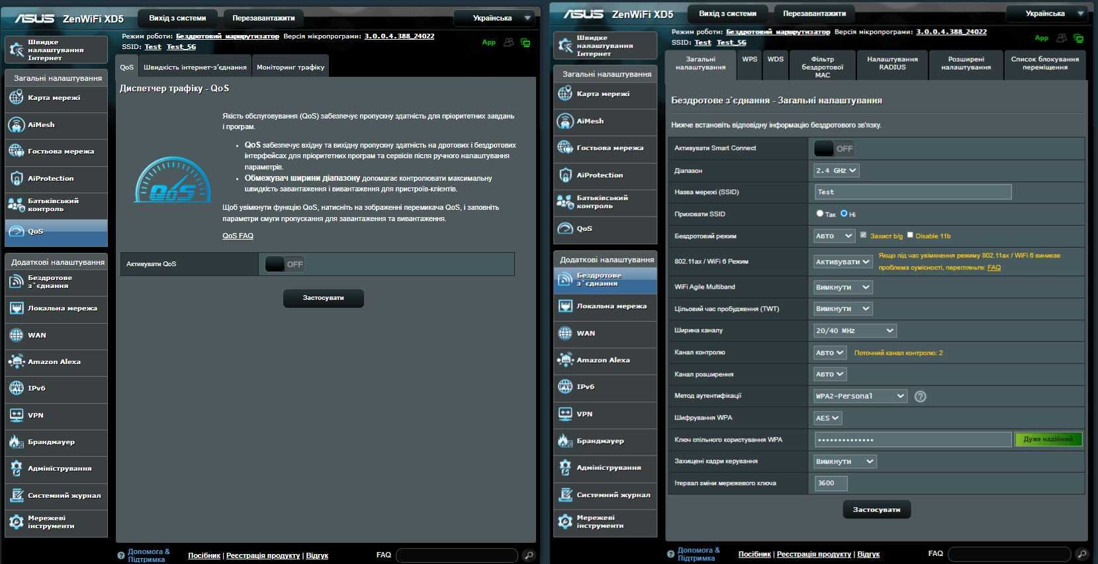Switch to Фільтр бездротової MAC tab
The height and width of the screenshot is (564, 1098).
823,66
